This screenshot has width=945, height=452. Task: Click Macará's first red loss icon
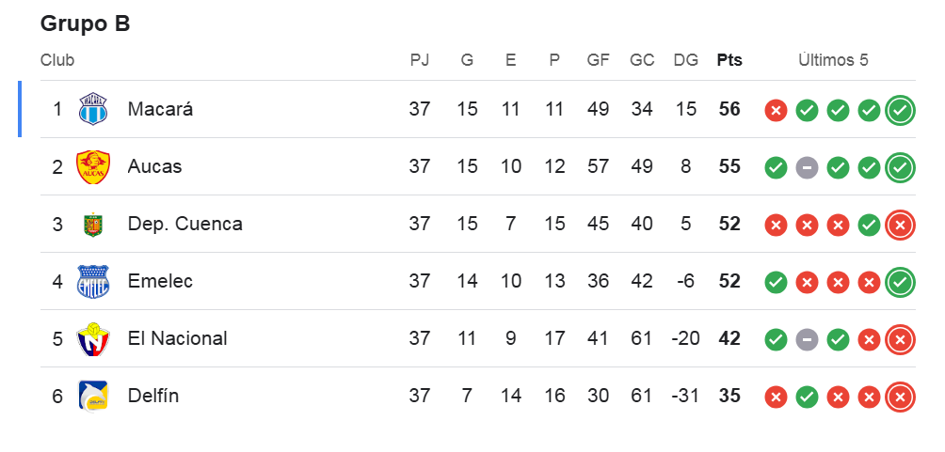(x=776, y=110)
